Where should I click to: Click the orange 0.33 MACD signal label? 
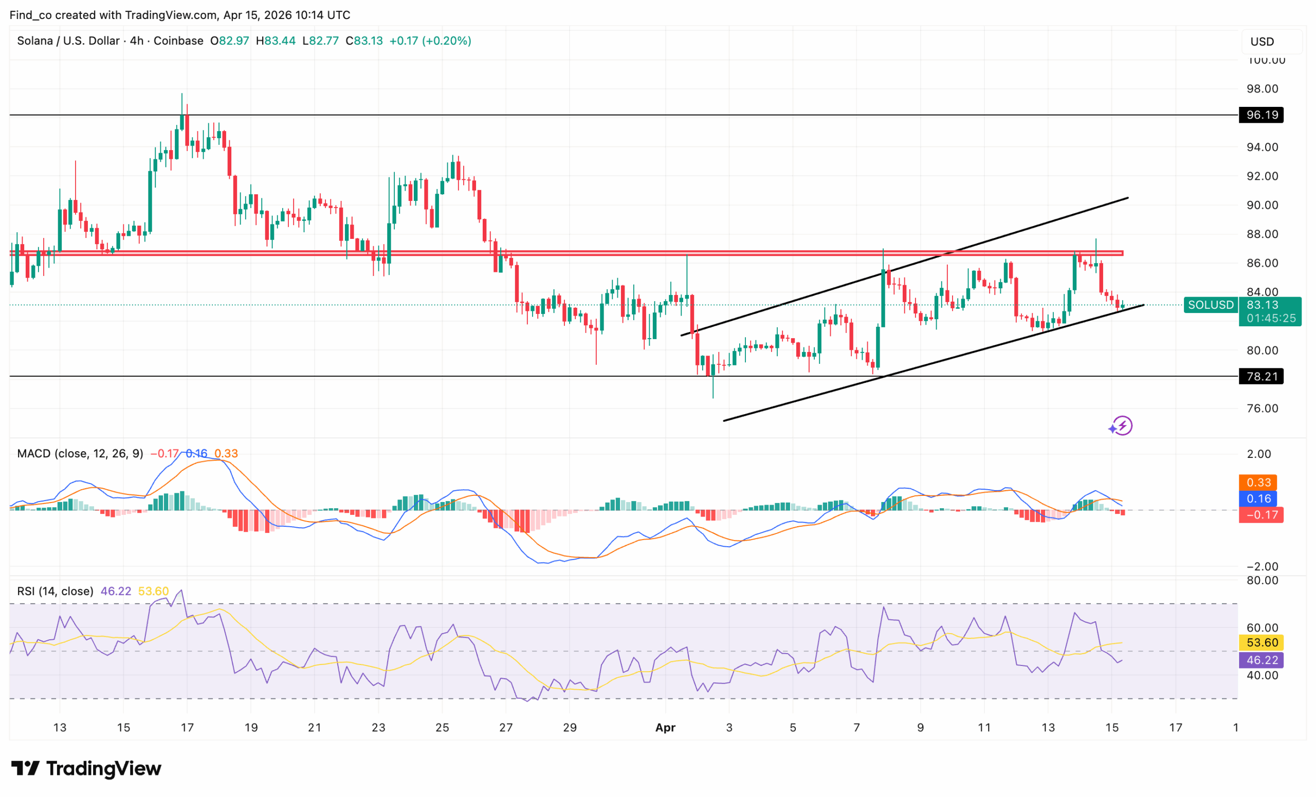pos(1258,483)
